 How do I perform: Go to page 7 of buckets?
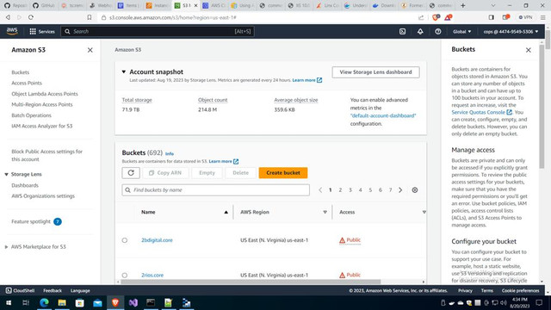(390, 189)
